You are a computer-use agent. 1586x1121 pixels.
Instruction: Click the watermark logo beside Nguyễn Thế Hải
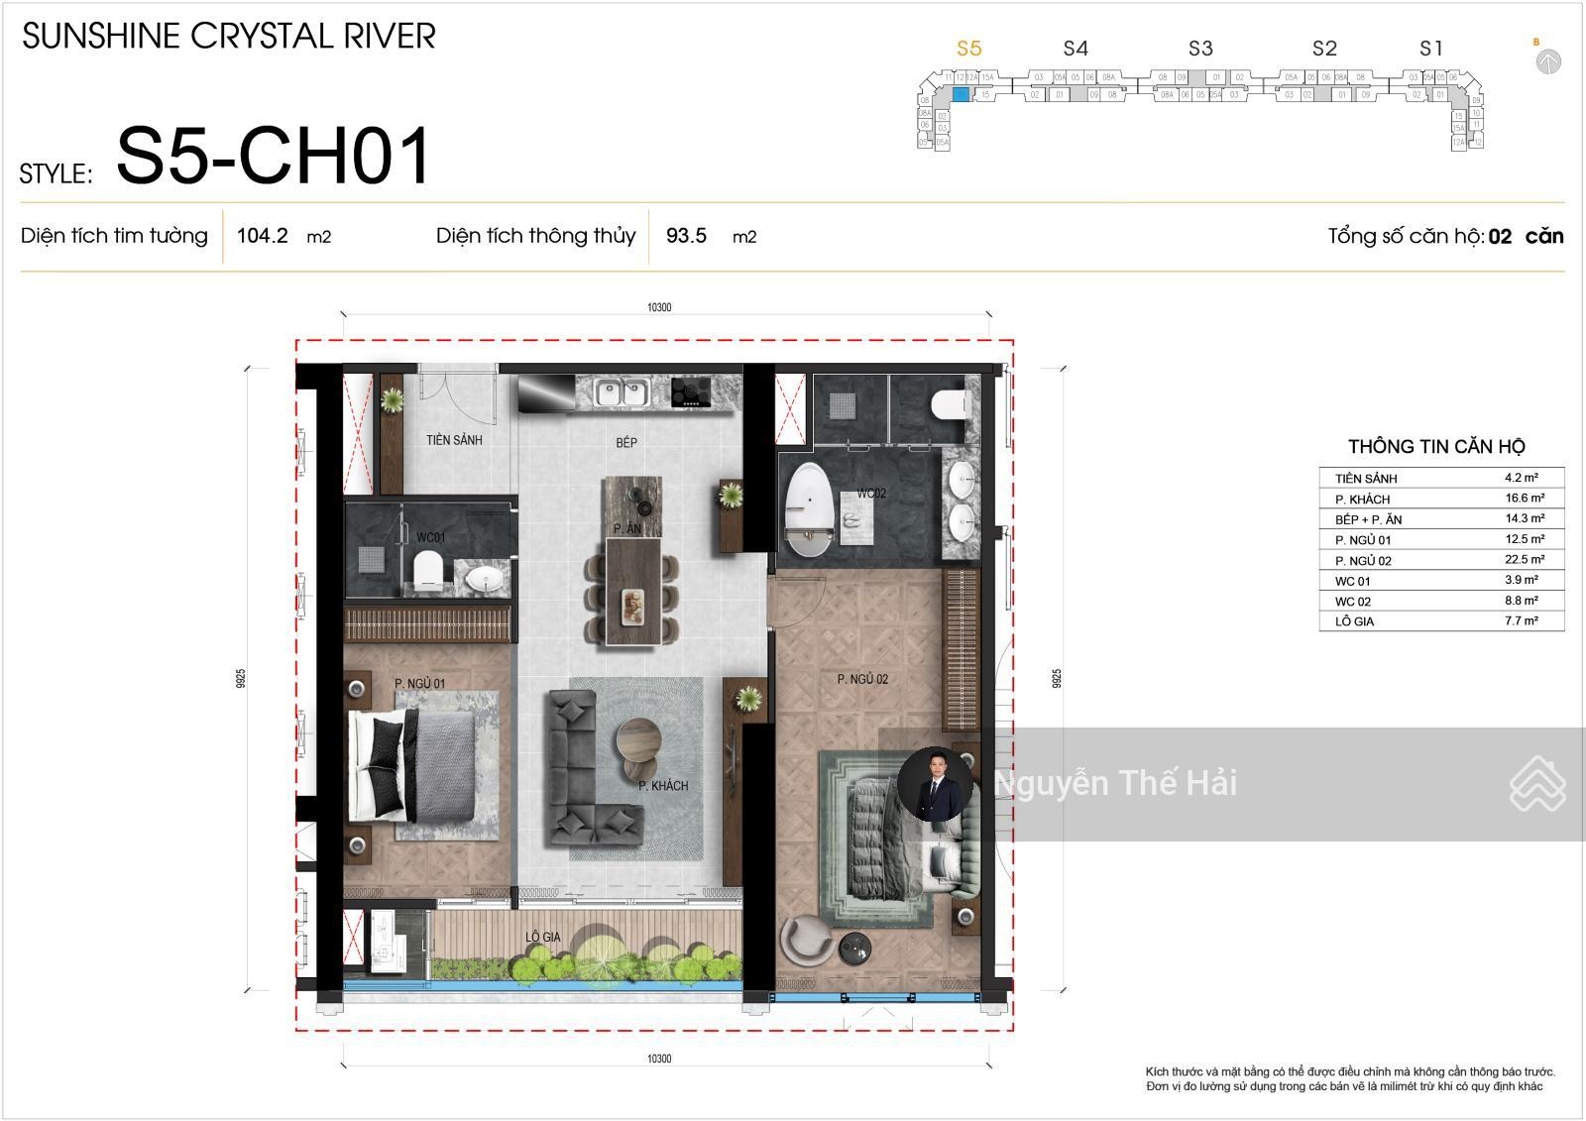coord(1536,783)
